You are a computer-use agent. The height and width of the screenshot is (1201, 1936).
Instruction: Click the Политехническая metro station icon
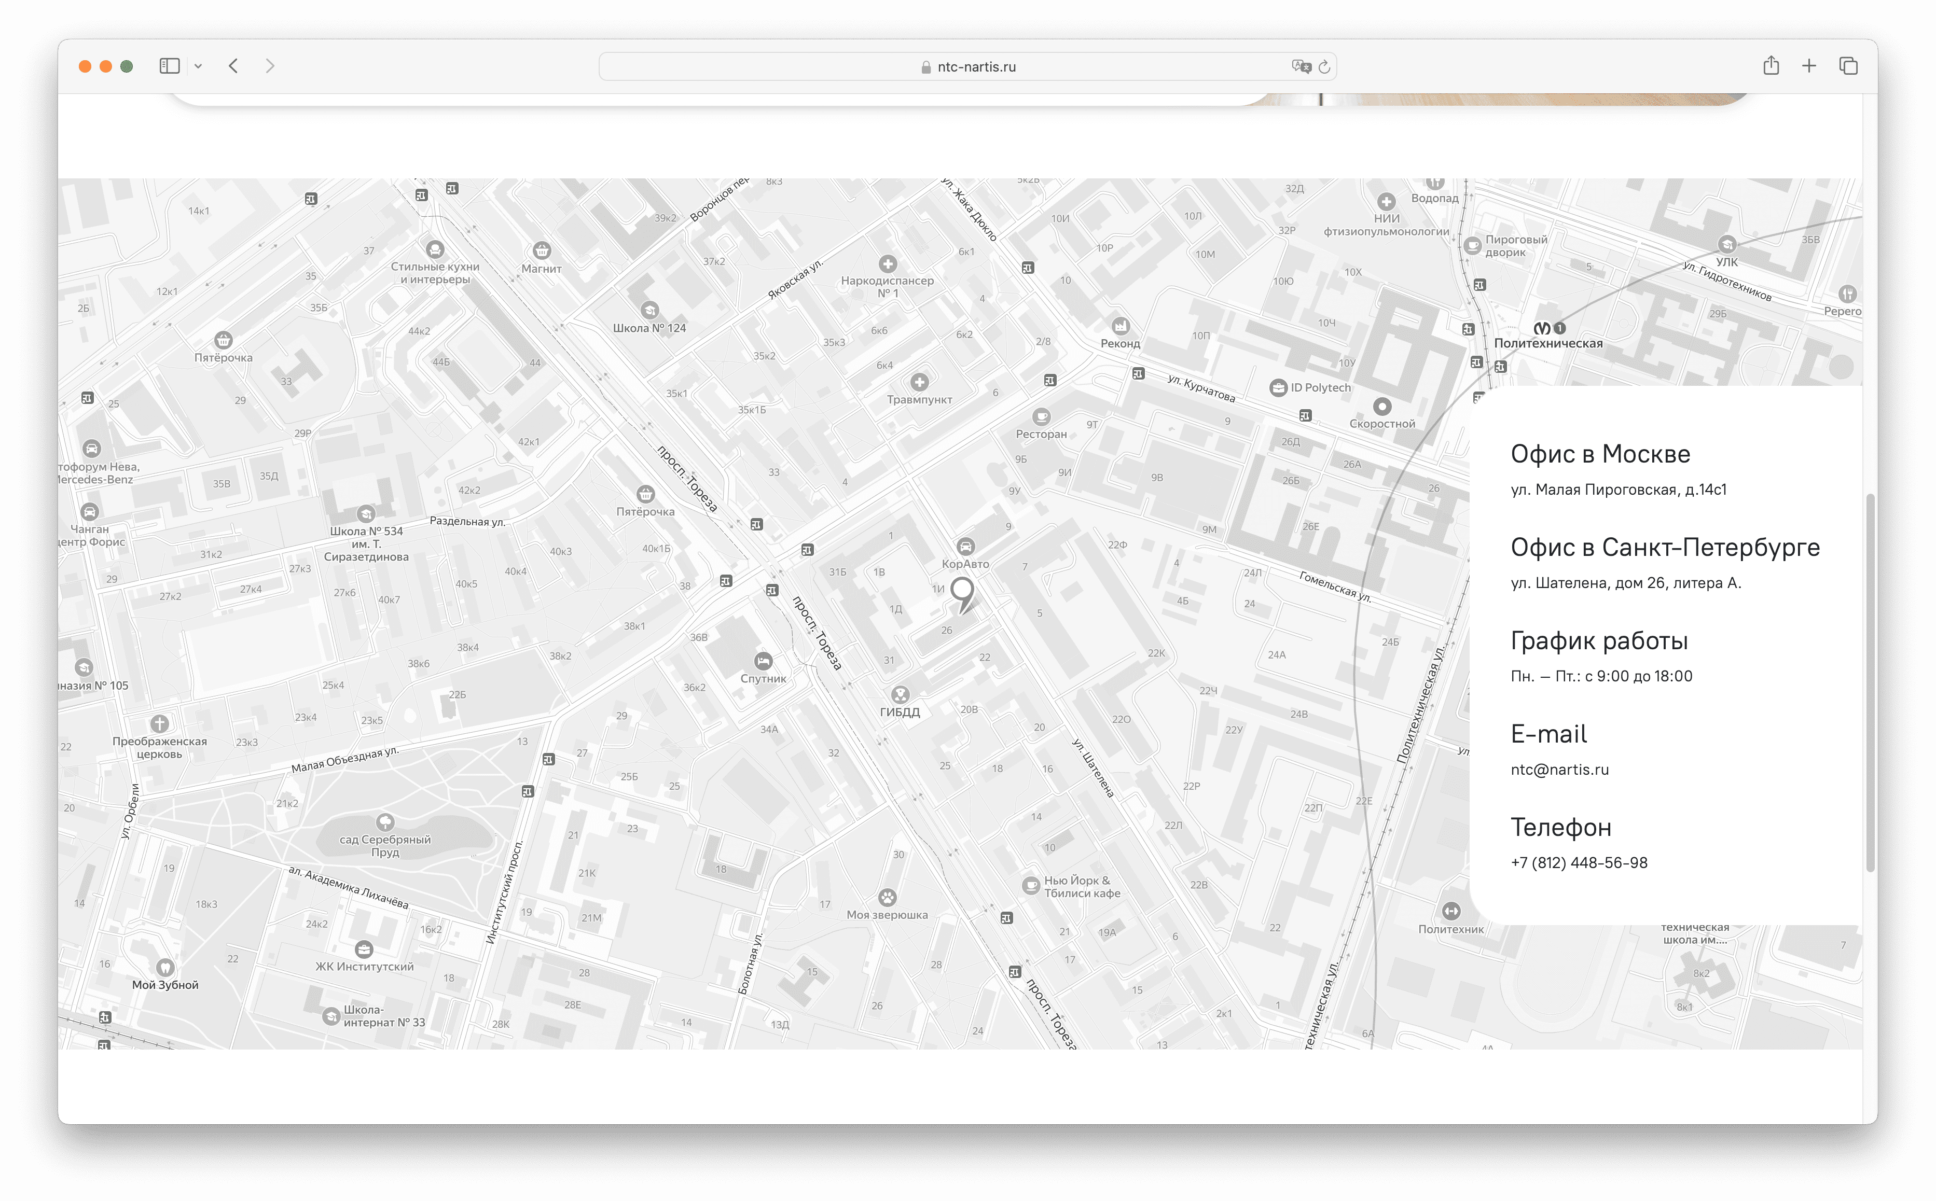point(1542,328)
